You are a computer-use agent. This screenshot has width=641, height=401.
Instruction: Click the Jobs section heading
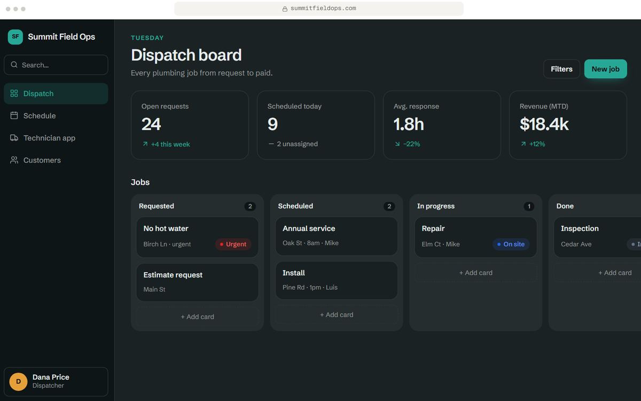pos(140,182)
